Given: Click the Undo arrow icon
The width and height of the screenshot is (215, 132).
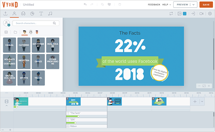Looking at the screenshot, I should (x=85, y=4).
